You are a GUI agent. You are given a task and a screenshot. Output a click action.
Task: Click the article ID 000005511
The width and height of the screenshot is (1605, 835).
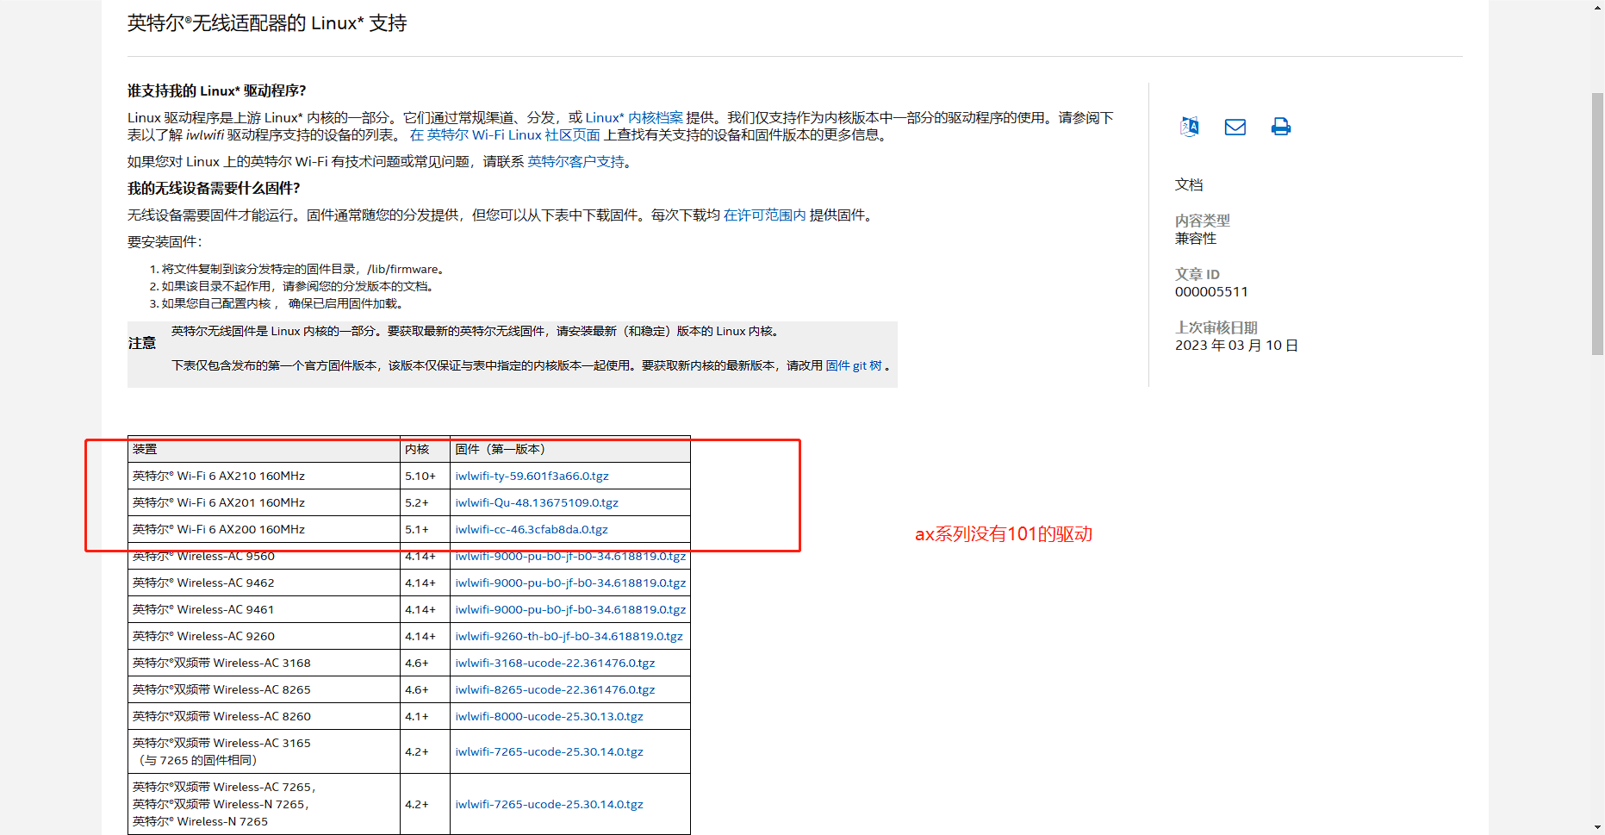1211,292
